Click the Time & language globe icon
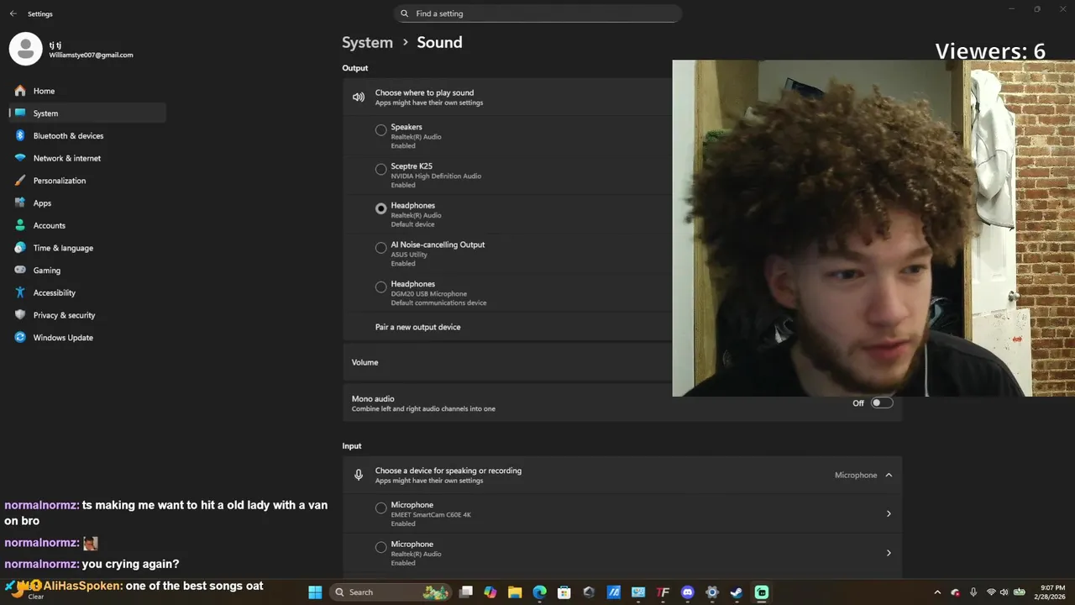This screenshot has height=605, width=1075. (20, 248)
